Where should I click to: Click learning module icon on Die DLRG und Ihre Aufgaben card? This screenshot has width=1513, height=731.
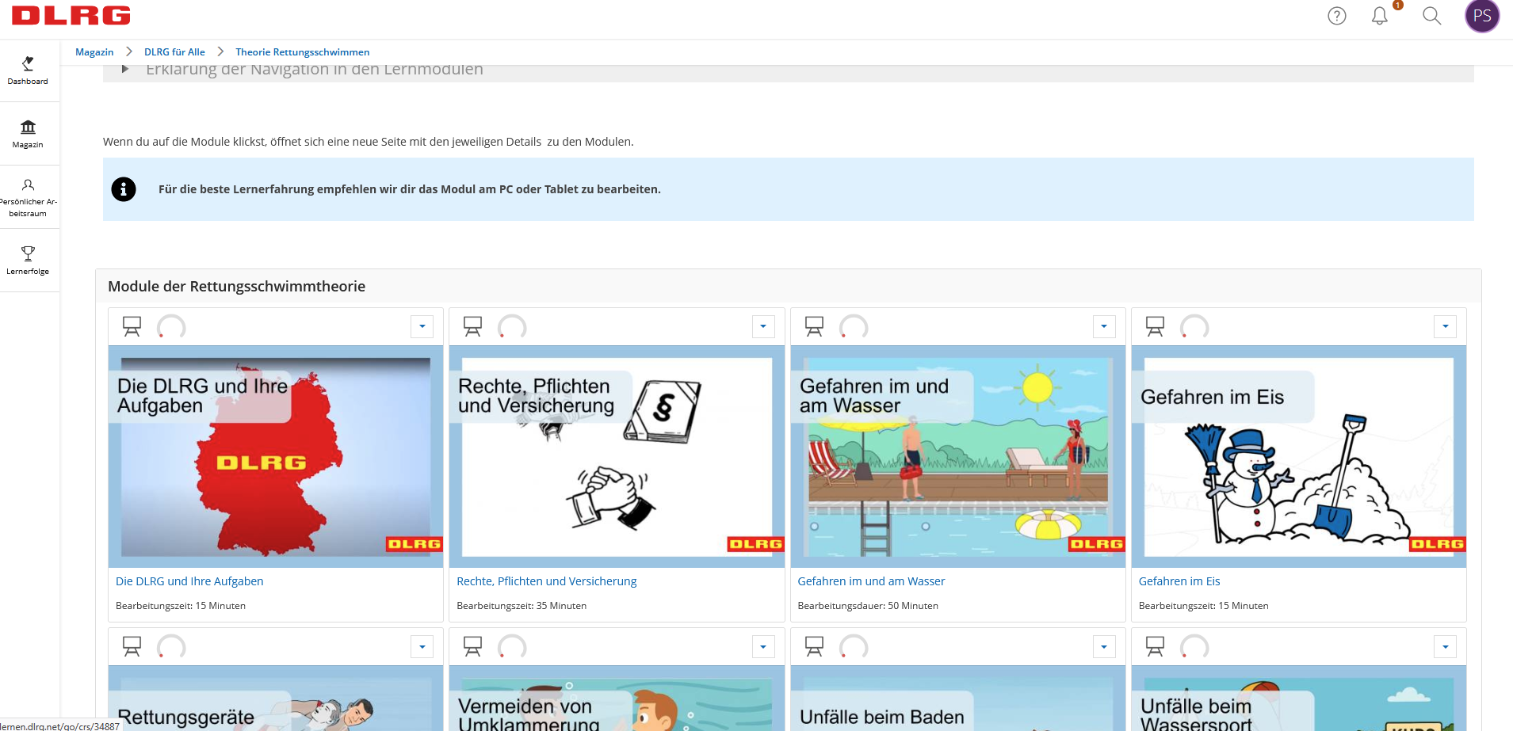click(132, 326)
